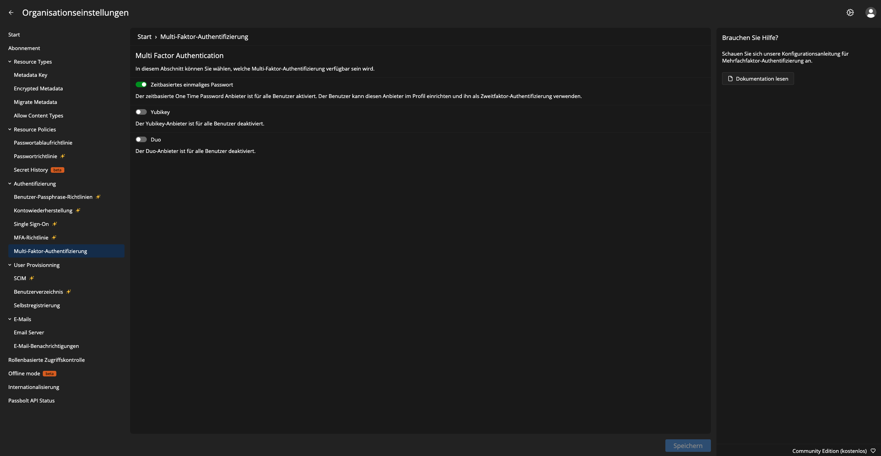Screen dimensions: 881x456
Task: Click the beta badge next to Offline mode
Action: 49,374
